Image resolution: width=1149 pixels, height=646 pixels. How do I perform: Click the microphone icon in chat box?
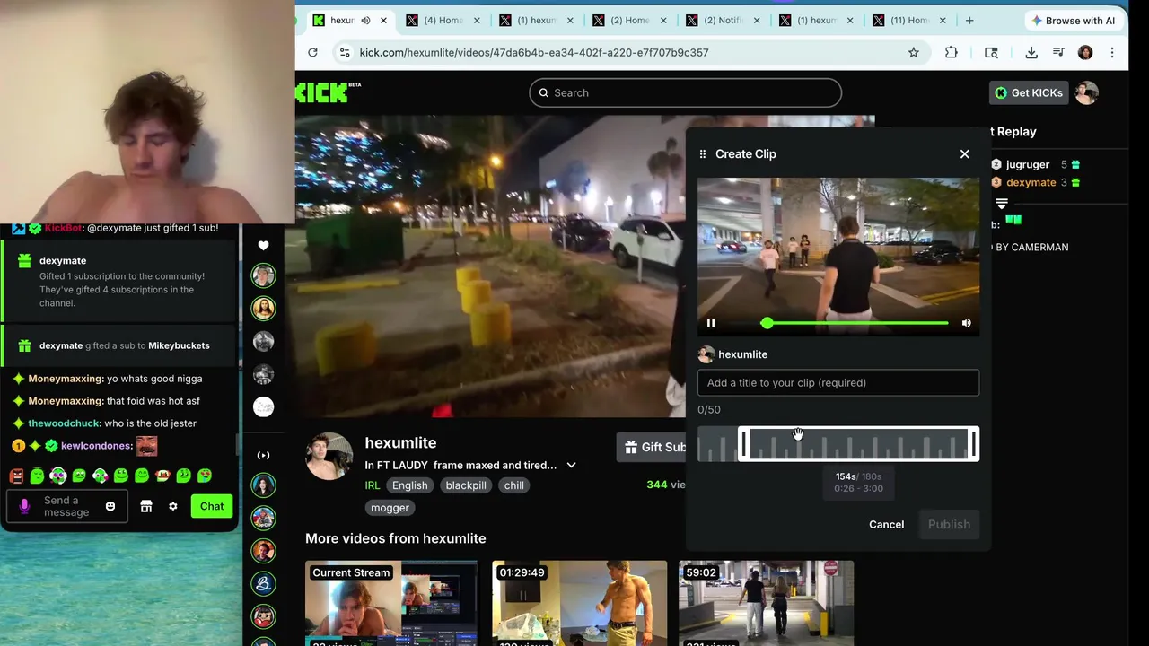click(24, 506)
